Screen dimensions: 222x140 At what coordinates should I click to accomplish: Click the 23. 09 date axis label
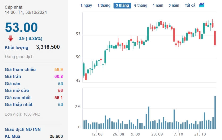click(157, 134)
